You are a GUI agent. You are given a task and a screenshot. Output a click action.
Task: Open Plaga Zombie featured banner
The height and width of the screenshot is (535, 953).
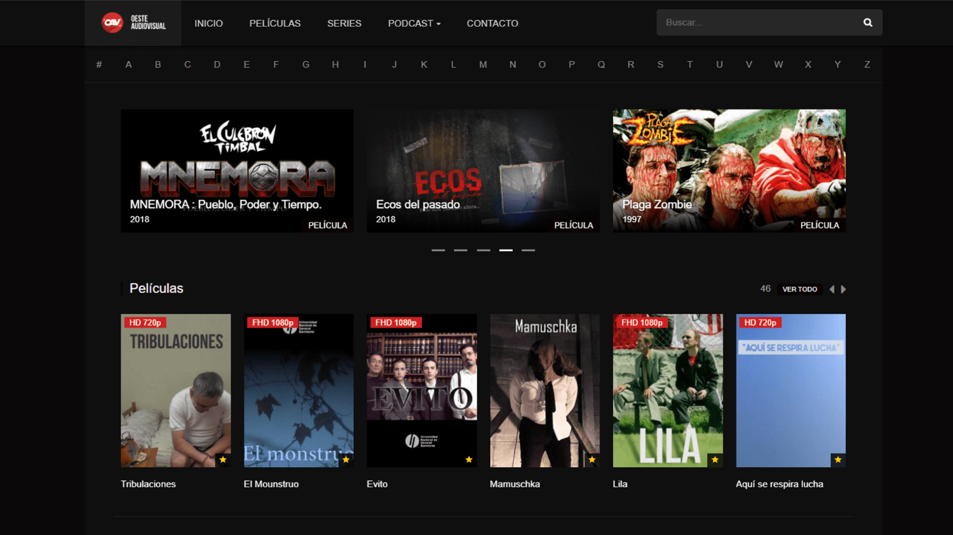tap(729, 171)
